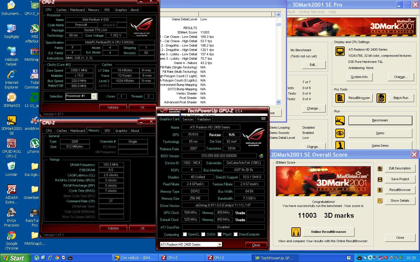Click the Demo eye icon
The image size is (420, 262).
340,133
